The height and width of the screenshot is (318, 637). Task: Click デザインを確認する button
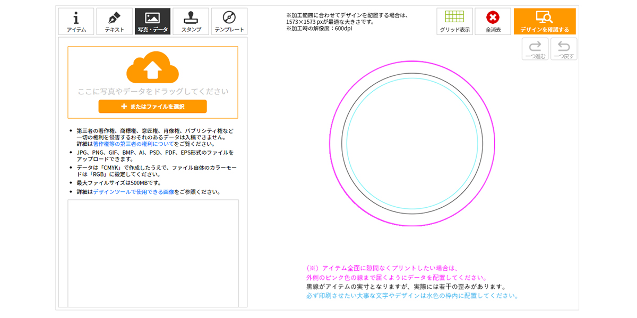(x=545, y=22)
